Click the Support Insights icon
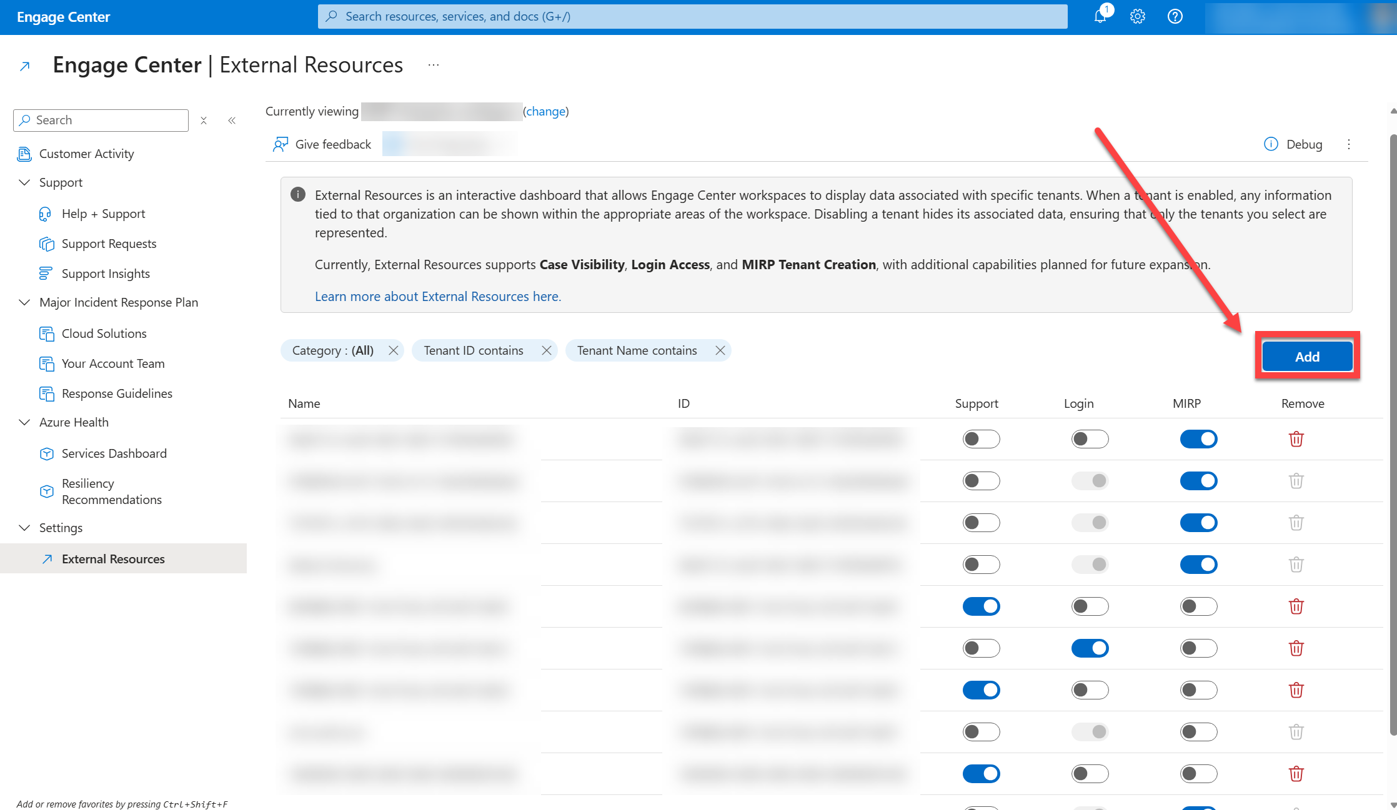 point(46,274)
